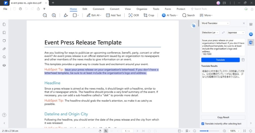Switch to the Form tab

click(168, 9)
